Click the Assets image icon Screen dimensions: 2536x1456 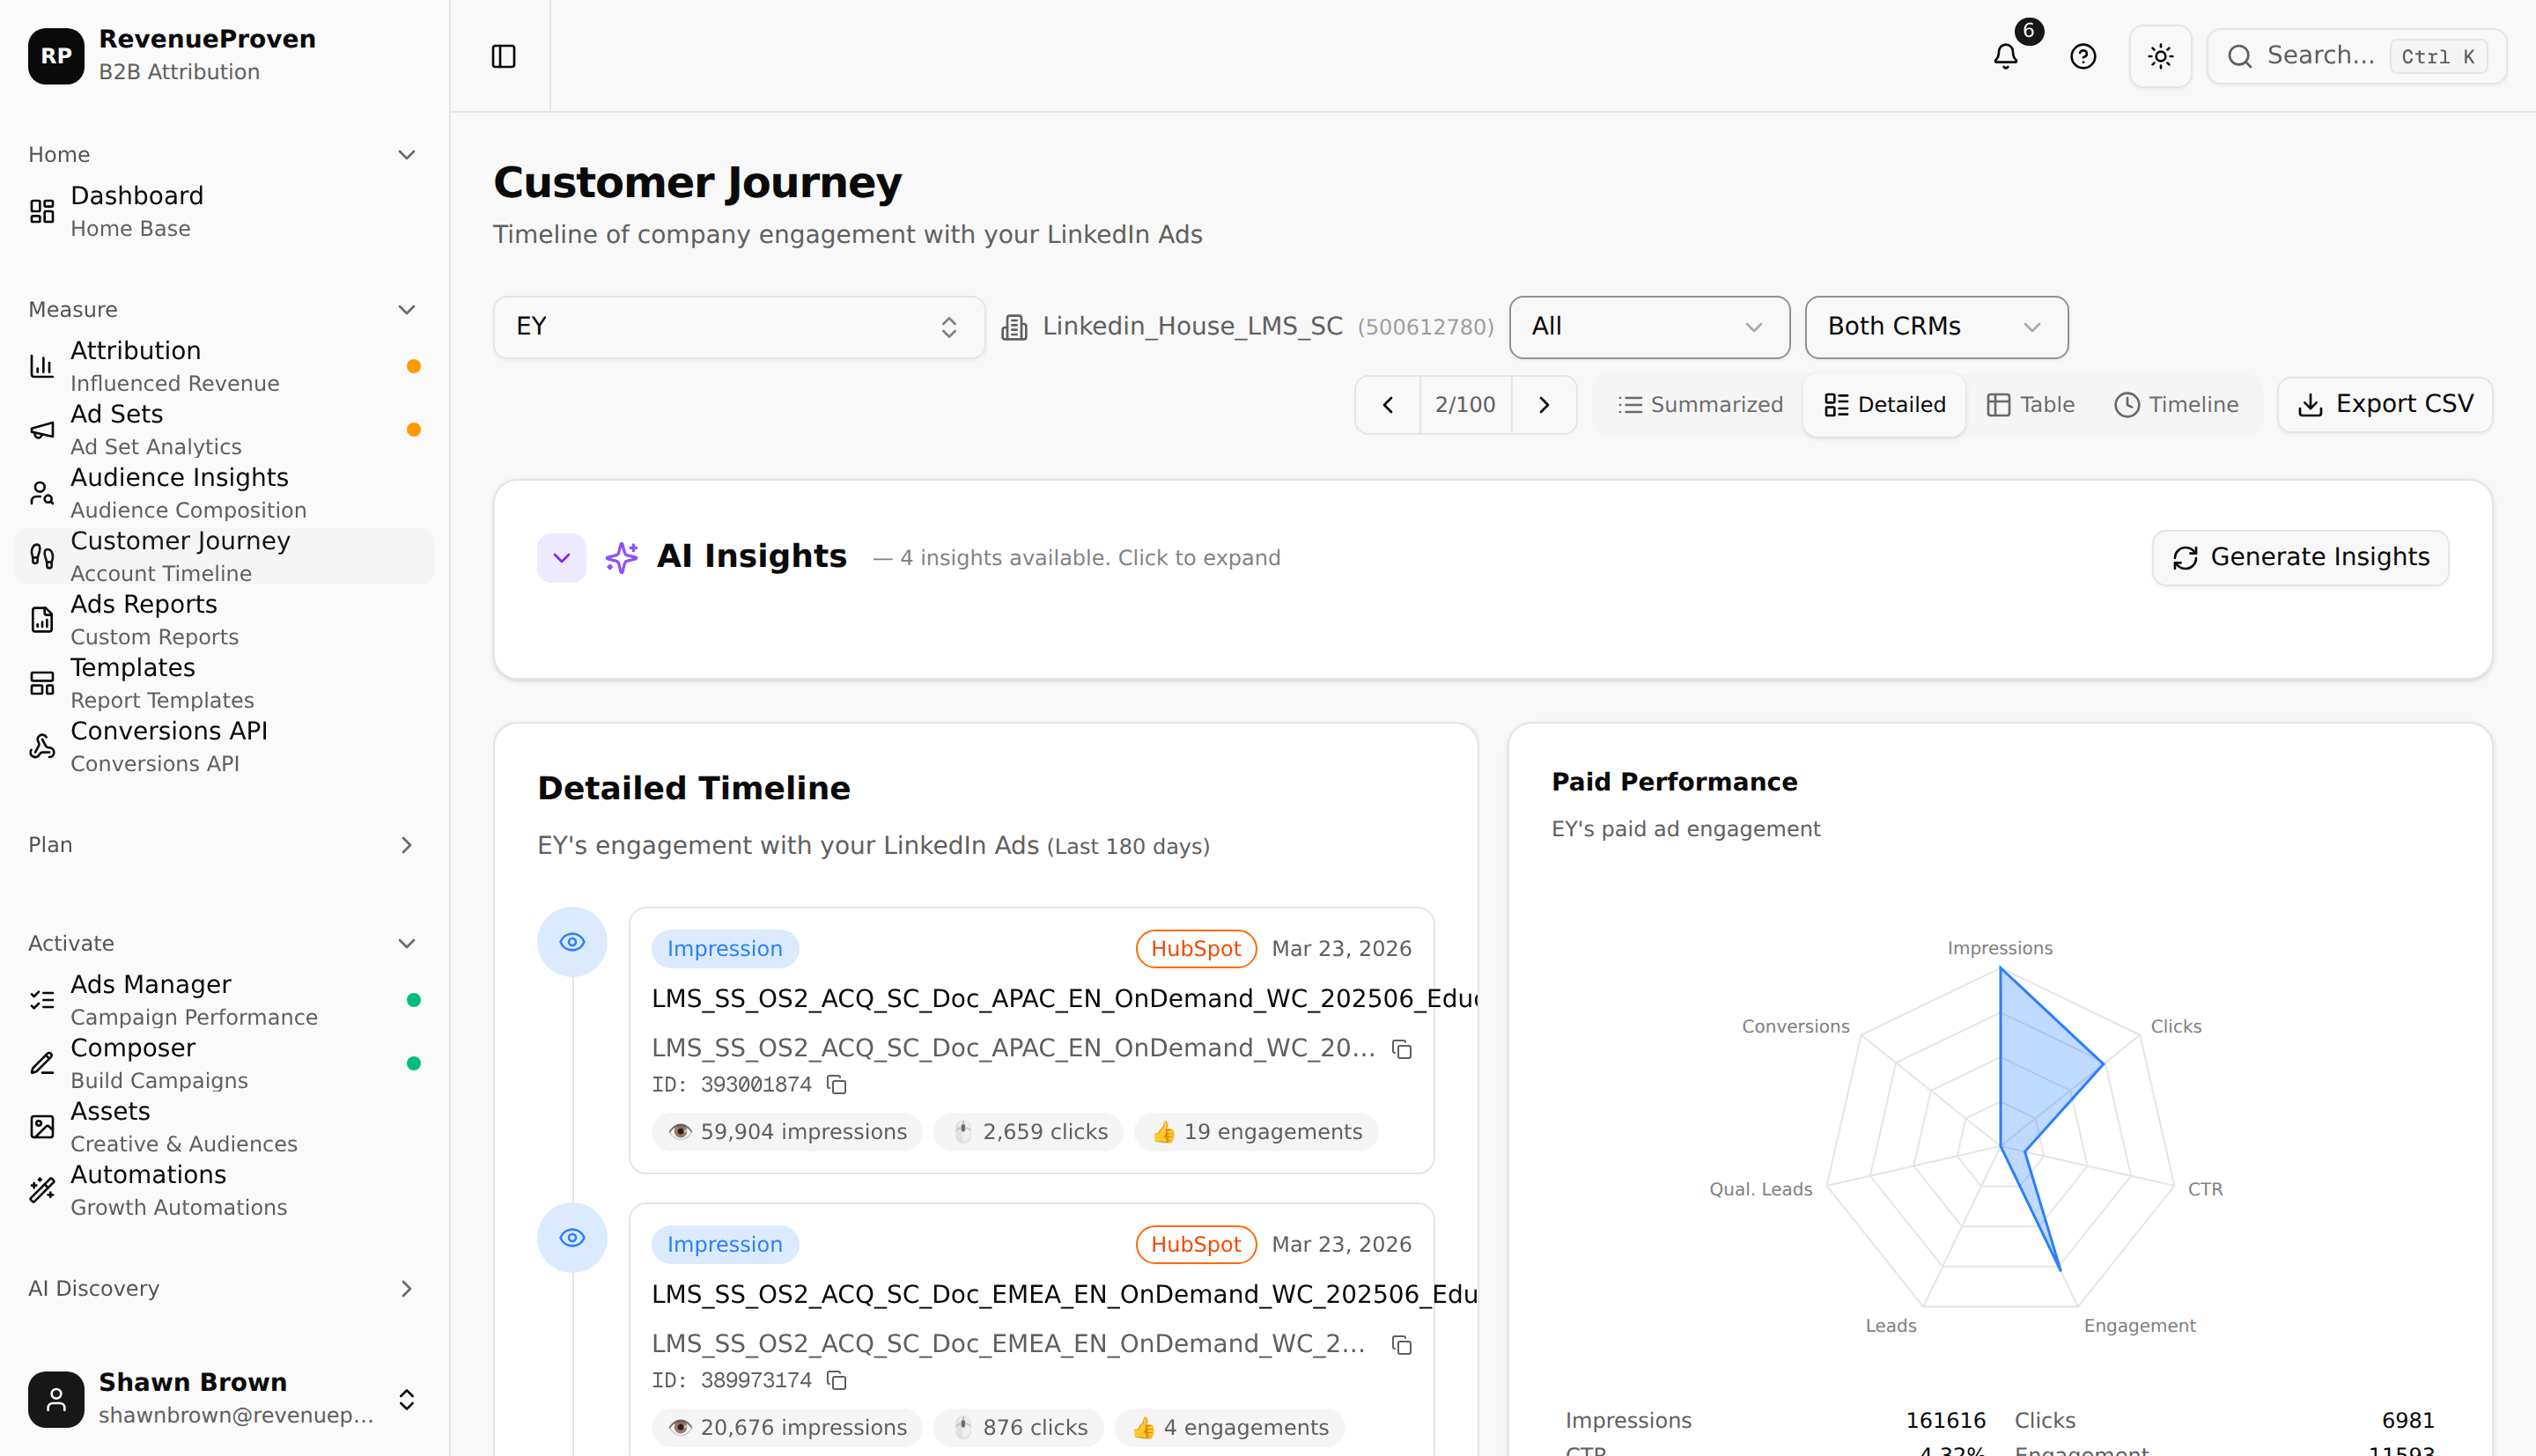[42, 1127]
